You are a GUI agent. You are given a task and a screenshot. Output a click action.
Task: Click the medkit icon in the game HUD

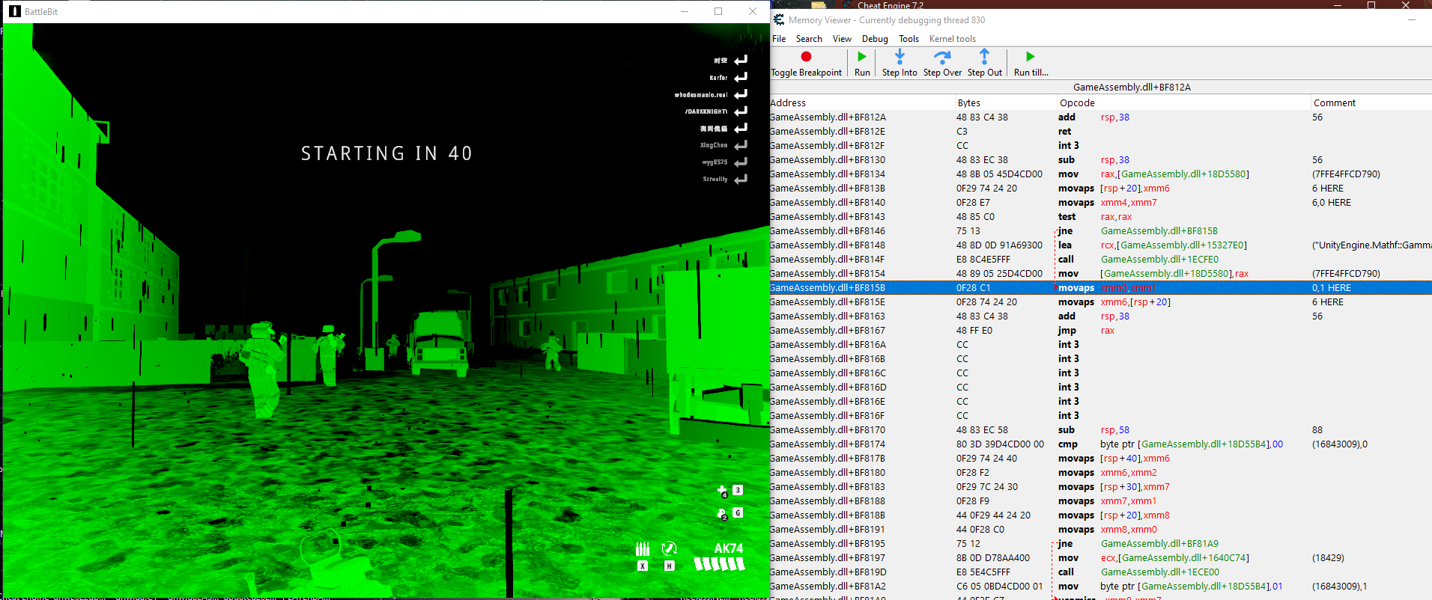point(722,491)
